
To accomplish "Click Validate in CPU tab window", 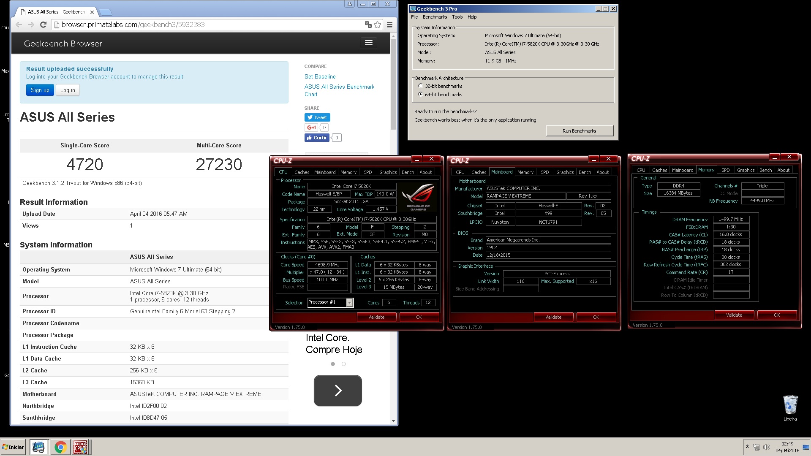I will coord(376,317).
